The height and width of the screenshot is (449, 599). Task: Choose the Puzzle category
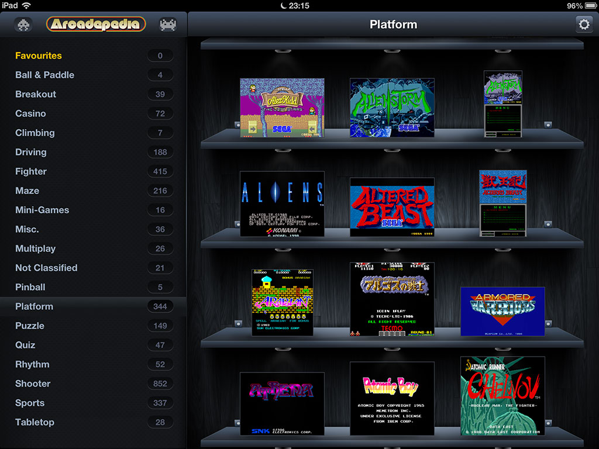click(30, 326)
